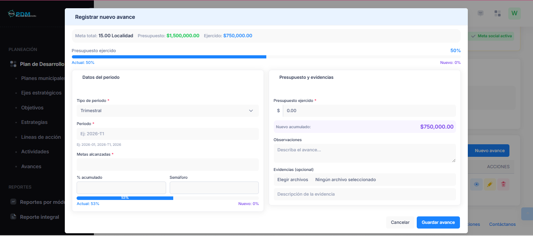This screenshot has height=236, width=533.
Task: Open Objetivos in sidebar
Action: 32,107
